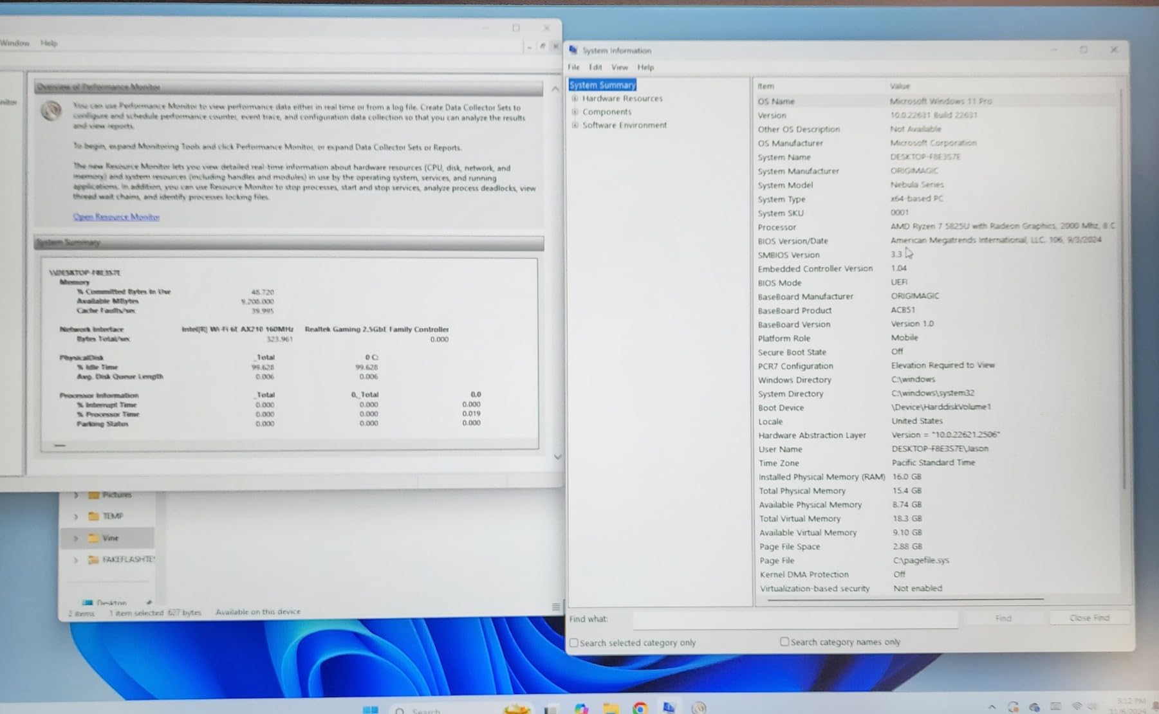Switch Explorer to details view layout

(x=556, y=607)
